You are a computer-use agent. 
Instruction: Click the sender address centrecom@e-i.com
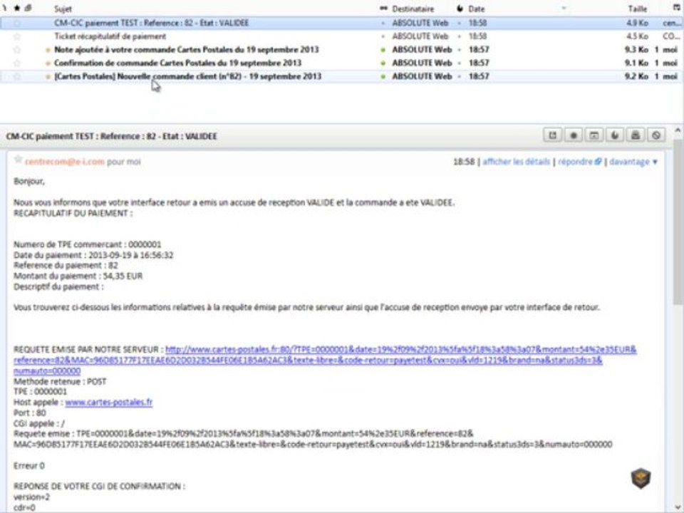tap(65, 162)
